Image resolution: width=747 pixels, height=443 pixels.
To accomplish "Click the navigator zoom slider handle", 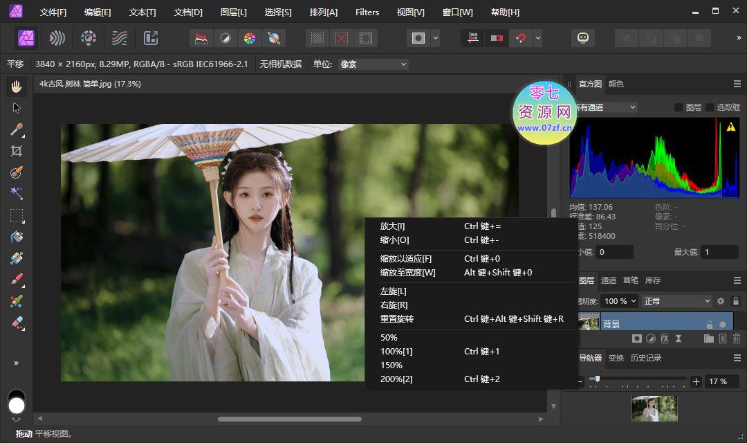I will [597, 379].
